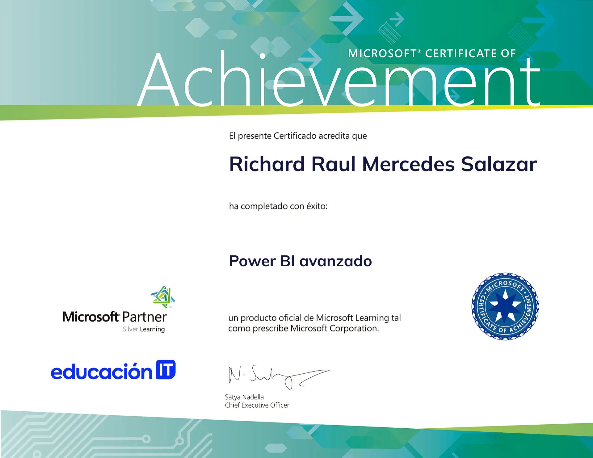
Task: Click the blue Microsoft Certificate of Achievement seal
Action: [505, 306]
